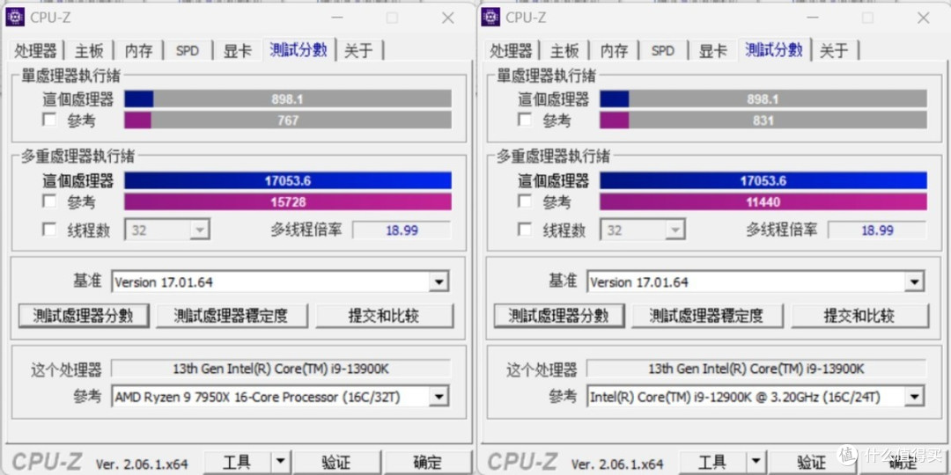Open the 关于 tab in left window
The height and width of the screenshot is (475, 951).
tap(359, 51)
